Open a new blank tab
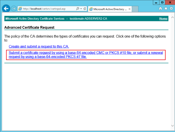175x132 pixels. click(x=135, y=9)
